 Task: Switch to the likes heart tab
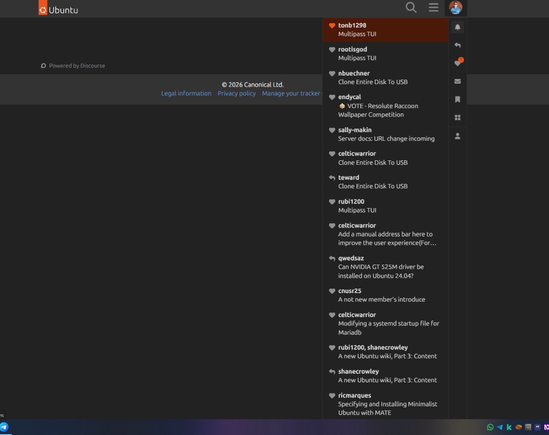coord(458,63)
